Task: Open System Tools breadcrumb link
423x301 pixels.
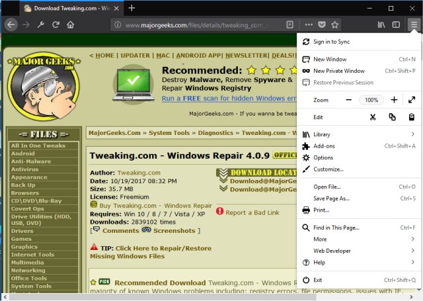Action: (x=169, y=133)
